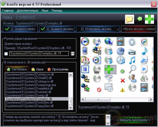Click the Закрыть программу button
Screen dimensions: 158x127
133,120
